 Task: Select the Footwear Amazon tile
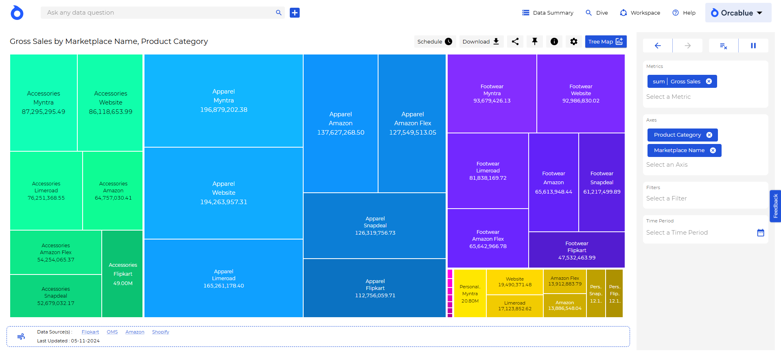click(553, 183)
